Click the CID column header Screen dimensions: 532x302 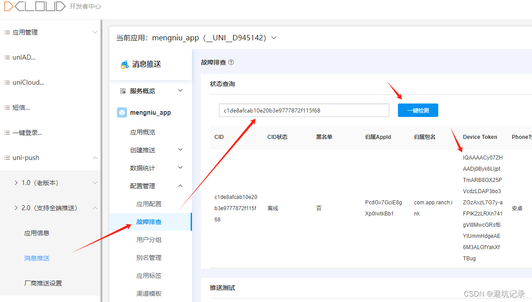[x=219, y=137]
